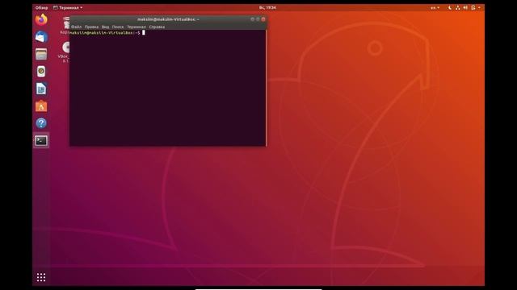Open the Files manager dock icon

click(x=41, y=54)
